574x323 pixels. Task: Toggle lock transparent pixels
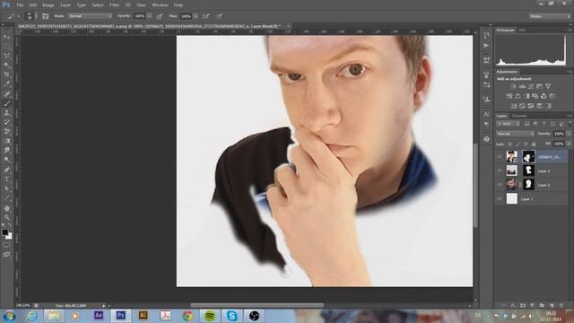(510, 144)
